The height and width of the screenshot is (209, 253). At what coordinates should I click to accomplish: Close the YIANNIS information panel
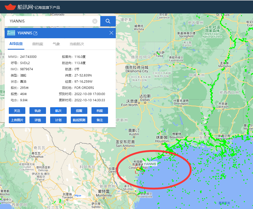[111, 33]
